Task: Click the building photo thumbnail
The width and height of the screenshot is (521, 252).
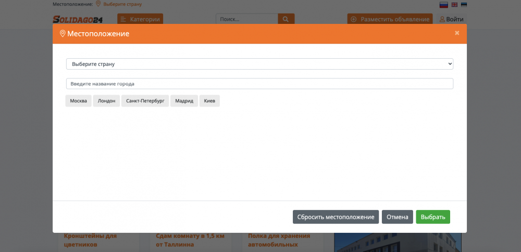Action: tap(398, 242)
